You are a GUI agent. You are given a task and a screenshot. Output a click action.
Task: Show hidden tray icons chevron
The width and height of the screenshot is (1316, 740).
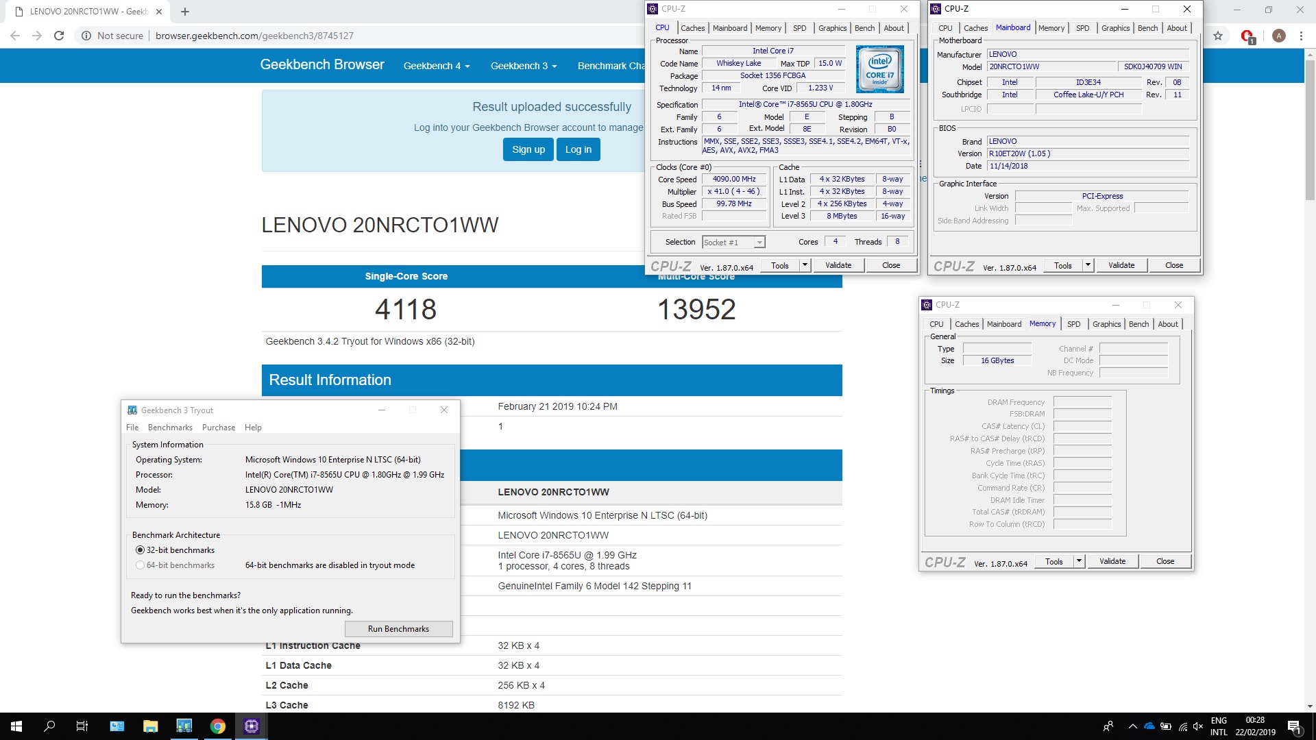[1132, 726]
